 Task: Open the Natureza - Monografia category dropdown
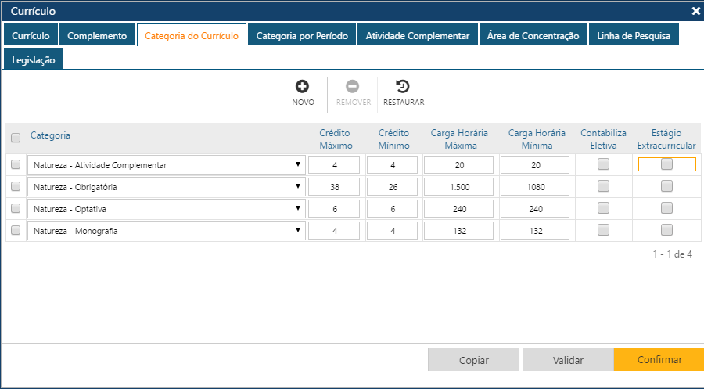167,231
